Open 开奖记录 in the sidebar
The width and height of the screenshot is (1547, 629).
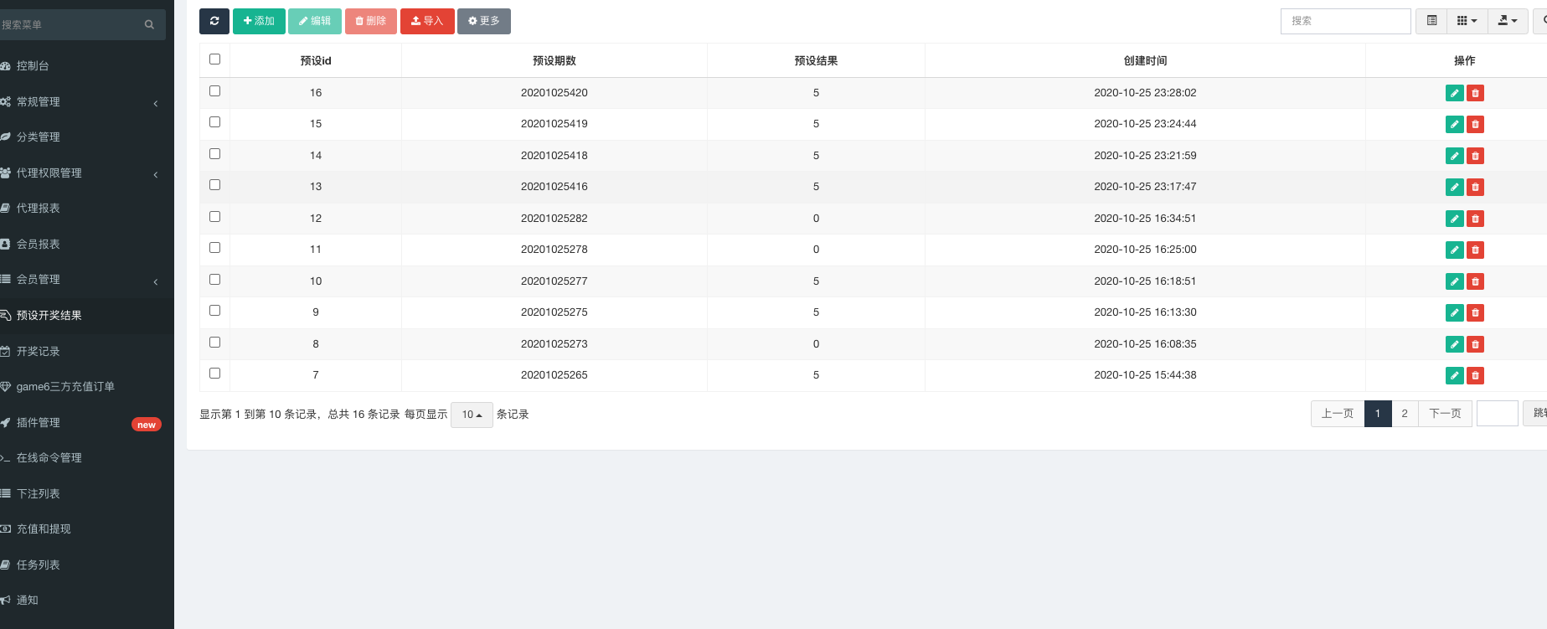point(87,351)
